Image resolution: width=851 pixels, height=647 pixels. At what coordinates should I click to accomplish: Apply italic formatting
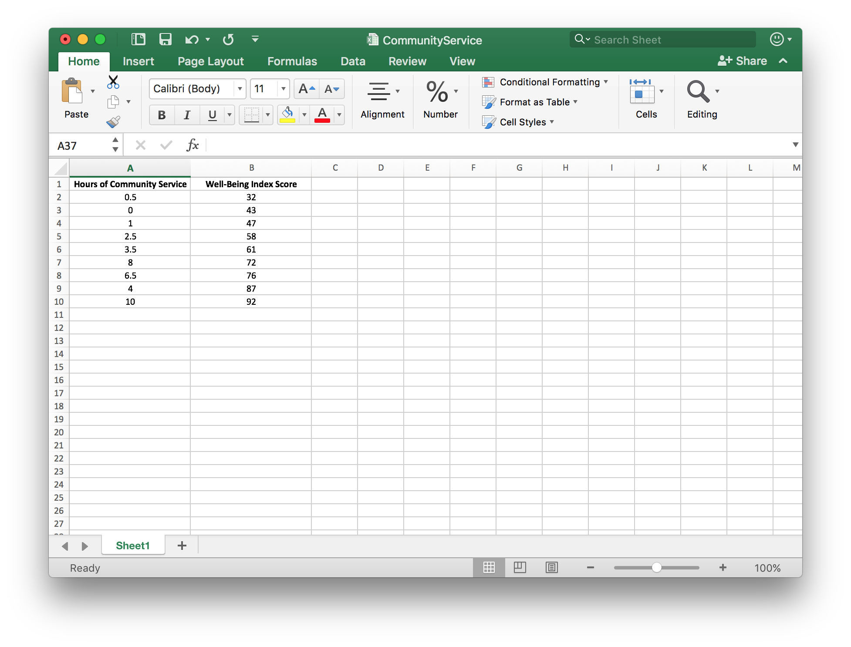pyautogui.click(x=187, y=115)
